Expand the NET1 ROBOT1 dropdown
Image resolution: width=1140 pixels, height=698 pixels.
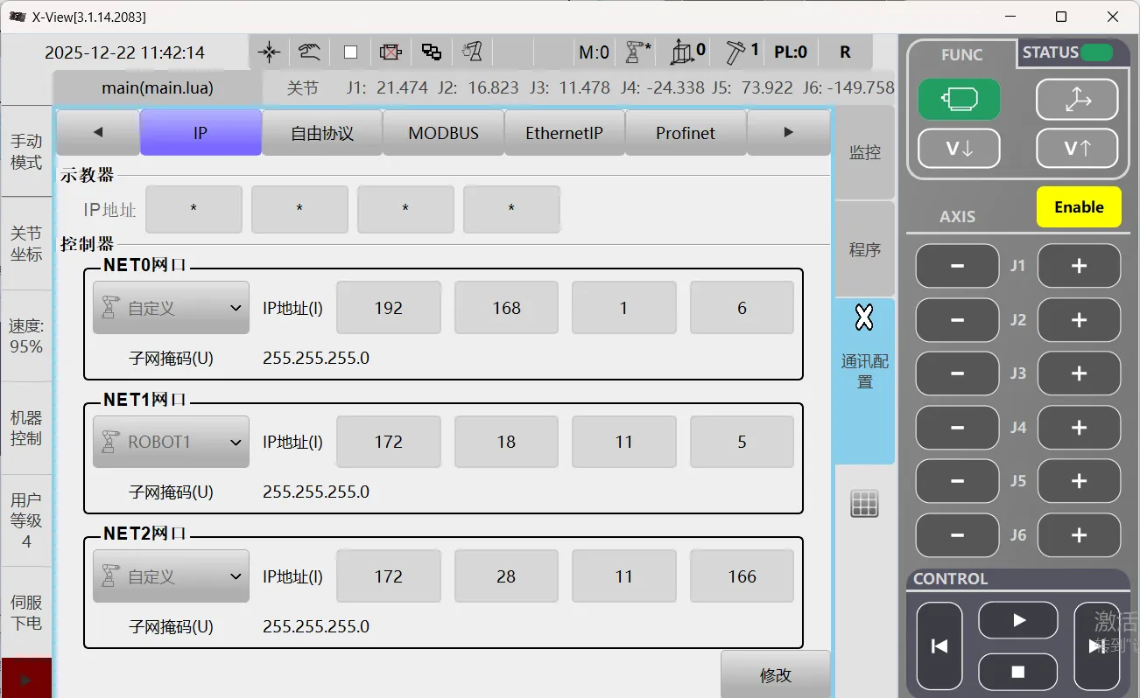click(x=171, y=442)
